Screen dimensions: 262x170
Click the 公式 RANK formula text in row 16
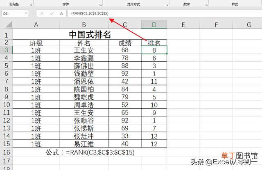(90, 152)
